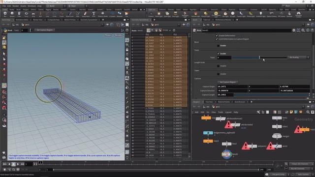Click the parameter pane search icon
Viewport: 315px width, 177px height.
(303, 30)
